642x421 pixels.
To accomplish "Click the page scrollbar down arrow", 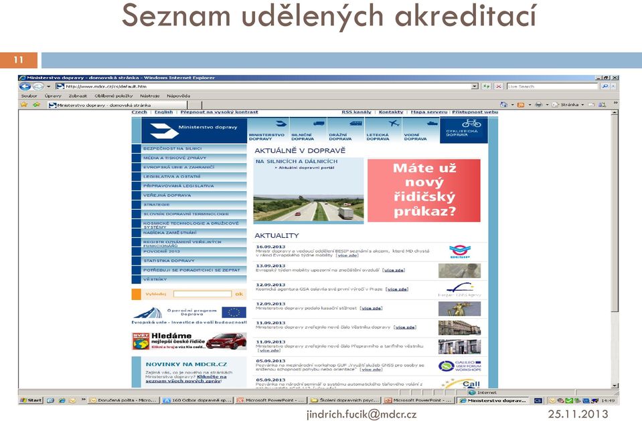I will pyautogui.click(x=615, y=386).
